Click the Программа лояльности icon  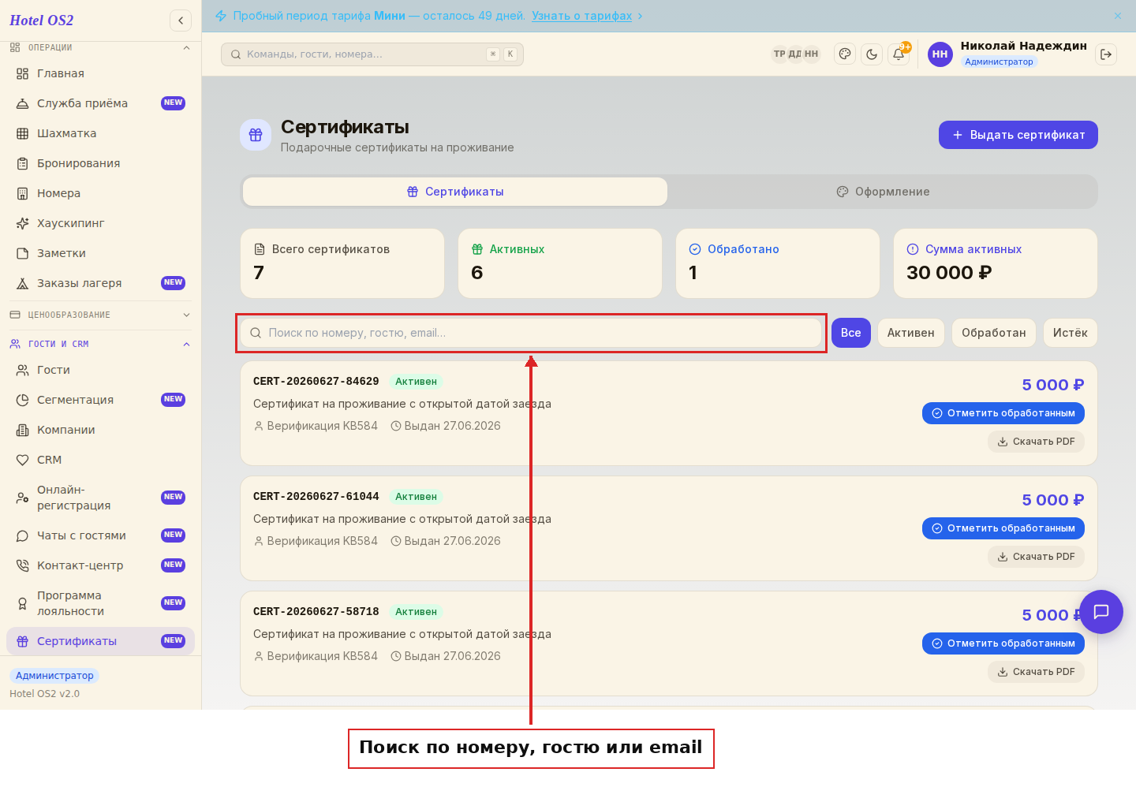point(22,603)
